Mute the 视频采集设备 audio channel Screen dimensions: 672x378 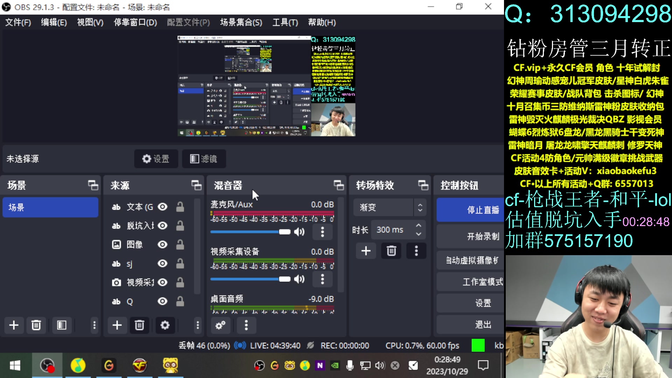pyautogui.click(x=299, y=279)
